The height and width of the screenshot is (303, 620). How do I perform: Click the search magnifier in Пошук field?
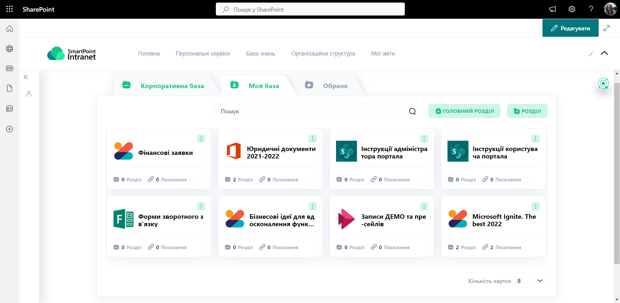[412, 111]
